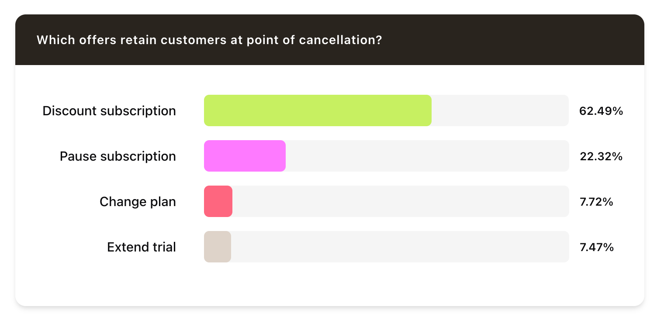Click the green Discount subscription bar
The height and width of the screenshot is (324, 664).
click(318, 110)
